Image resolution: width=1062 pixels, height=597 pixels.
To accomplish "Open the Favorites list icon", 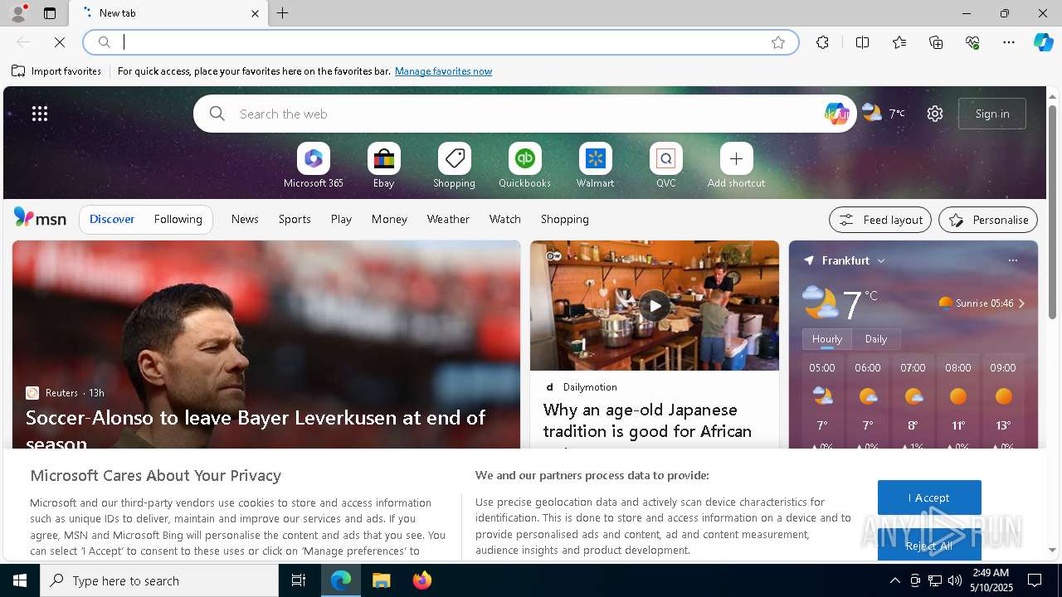I will click(899, 42).
